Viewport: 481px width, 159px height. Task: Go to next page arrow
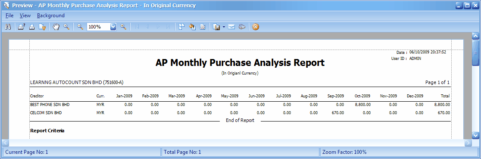click(x=158, y=27)
